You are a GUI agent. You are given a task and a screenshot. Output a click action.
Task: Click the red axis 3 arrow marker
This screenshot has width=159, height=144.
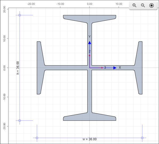coord(102,68)
